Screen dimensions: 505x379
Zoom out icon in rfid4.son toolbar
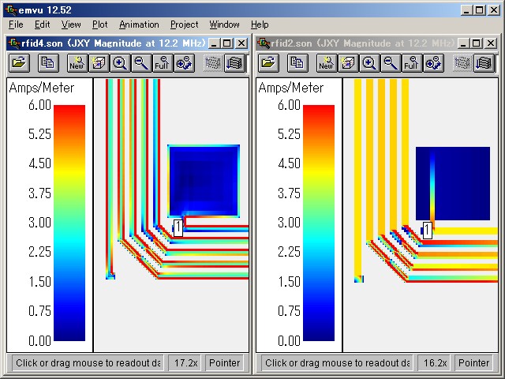point(141,63)
